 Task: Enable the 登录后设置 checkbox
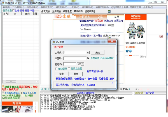click(69, 69)
